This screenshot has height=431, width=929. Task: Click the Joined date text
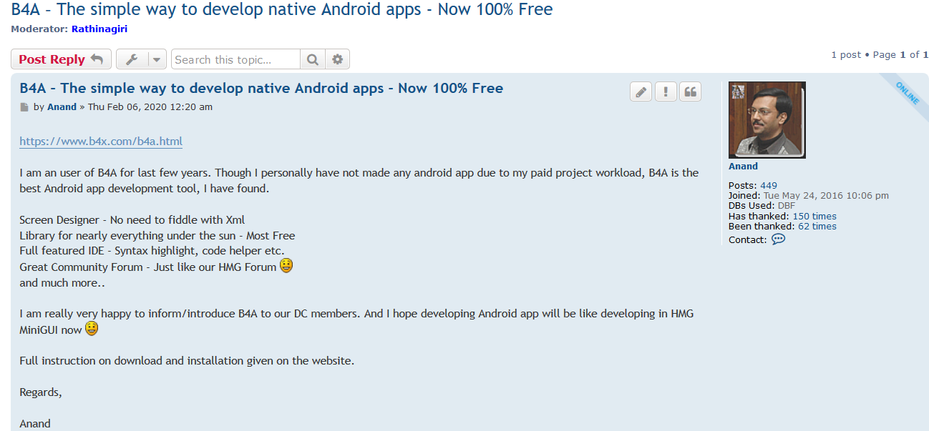click(826, 196)
